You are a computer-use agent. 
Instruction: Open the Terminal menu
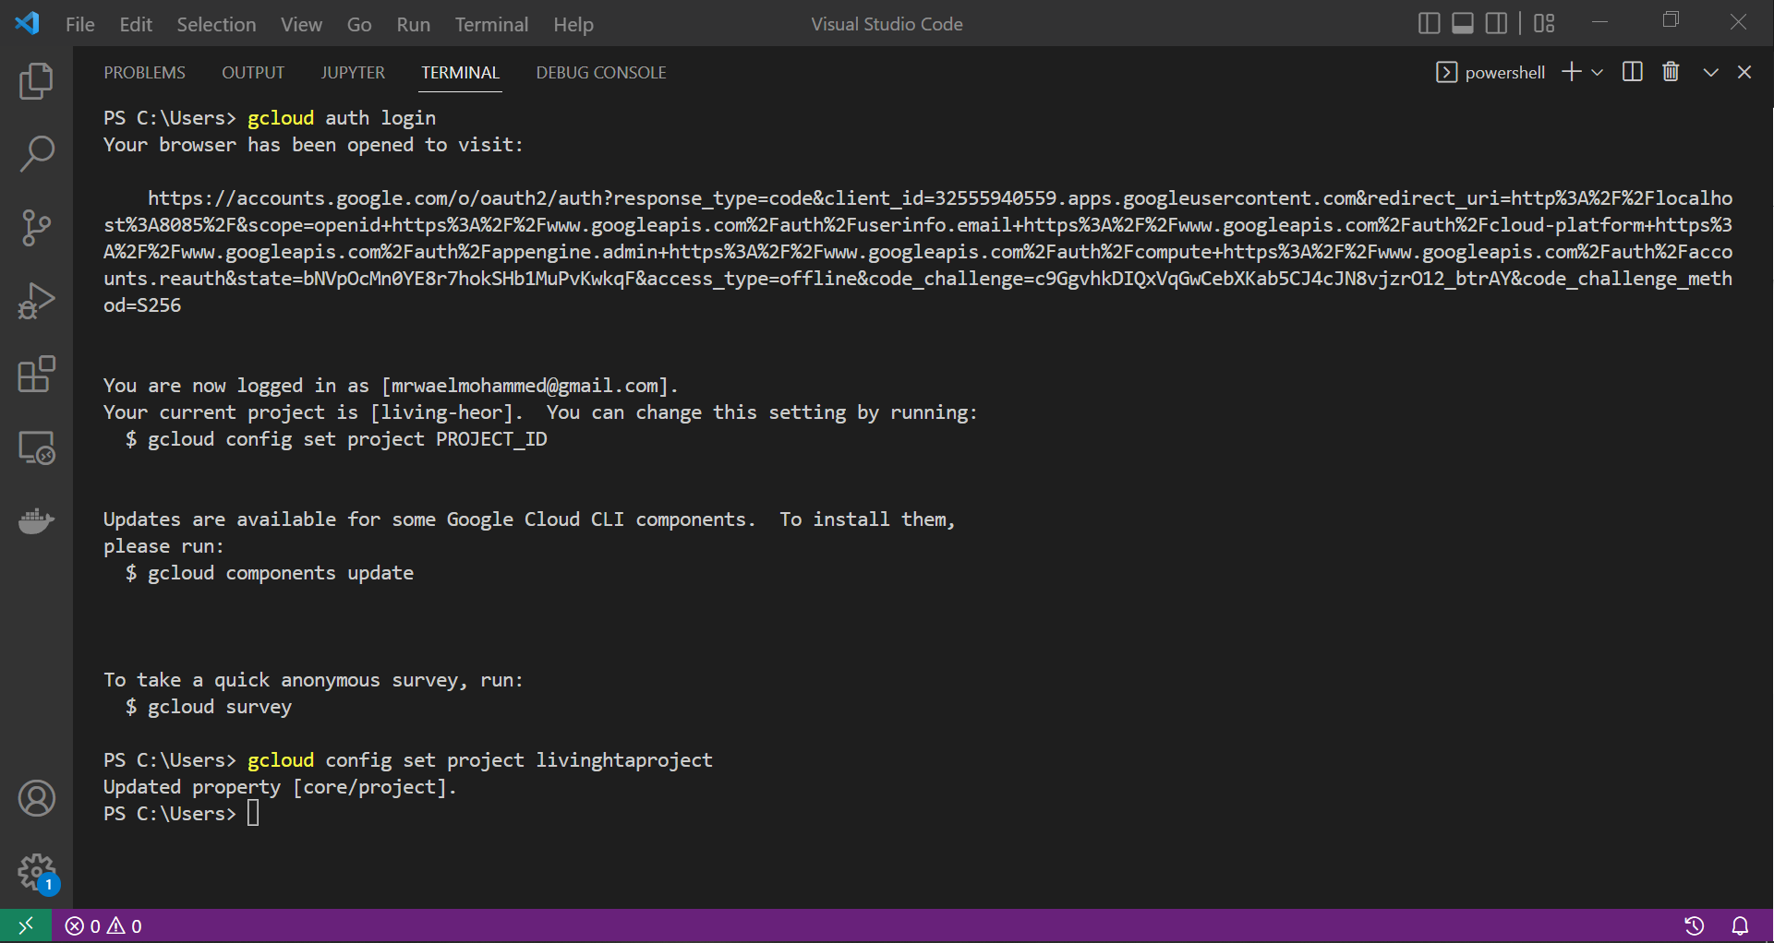pos(491,24)
